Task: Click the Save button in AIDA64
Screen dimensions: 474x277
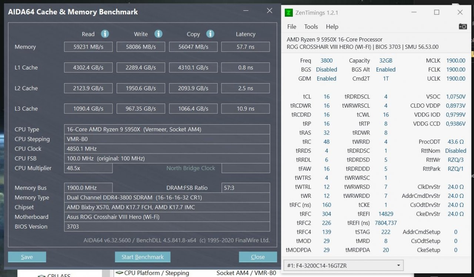Action: pyautogui.click(x=27, y=257)
